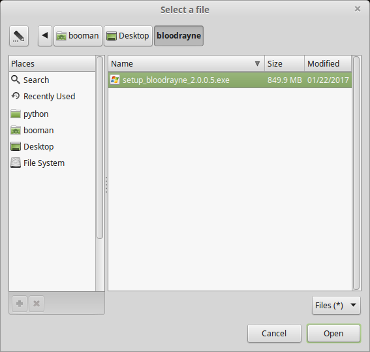Open the Files (*) filter dropdown
This screenshot has width=370, height=352.
[x=336, y=305]
